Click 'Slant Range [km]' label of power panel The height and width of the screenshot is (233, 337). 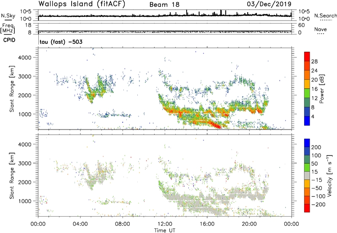(12, 89)
